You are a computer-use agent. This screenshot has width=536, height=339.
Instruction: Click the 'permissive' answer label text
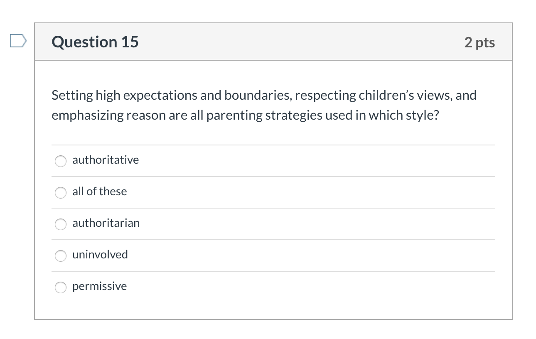tap(99, 286)
